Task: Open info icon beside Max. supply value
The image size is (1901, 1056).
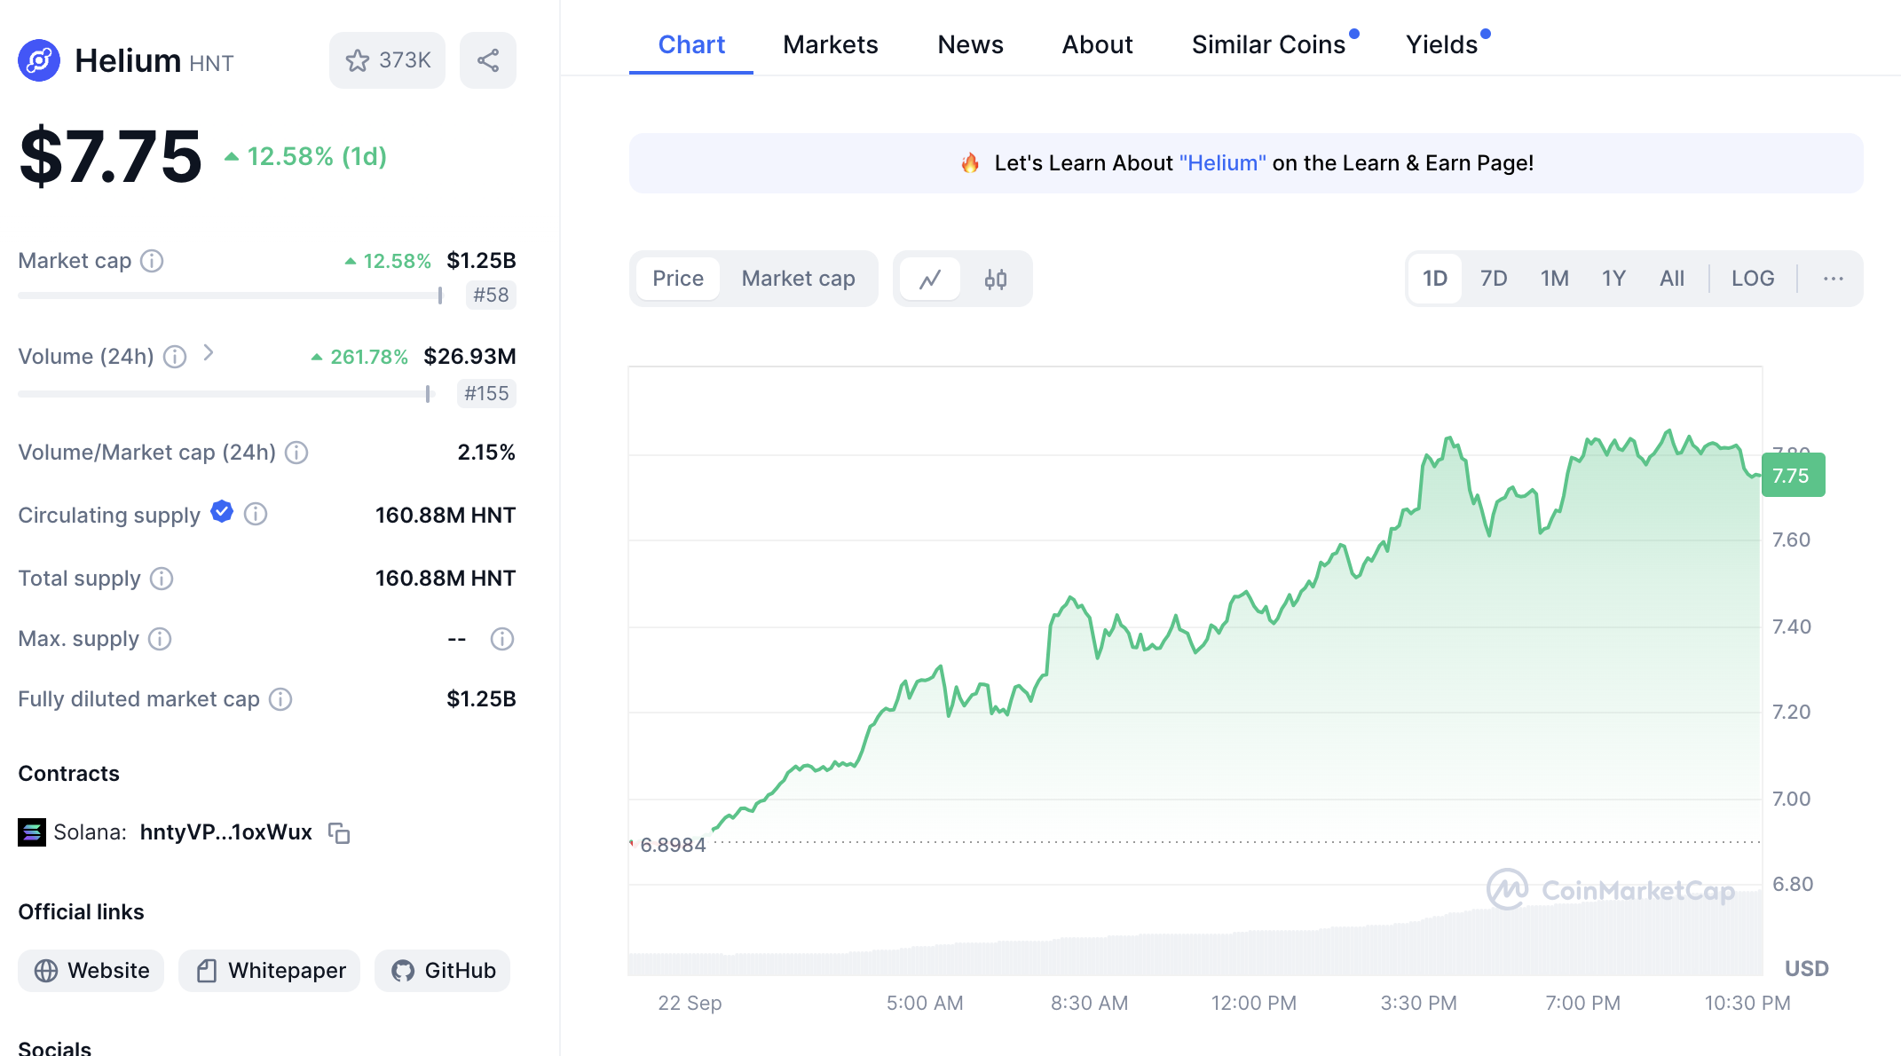Action: [502, 639]
